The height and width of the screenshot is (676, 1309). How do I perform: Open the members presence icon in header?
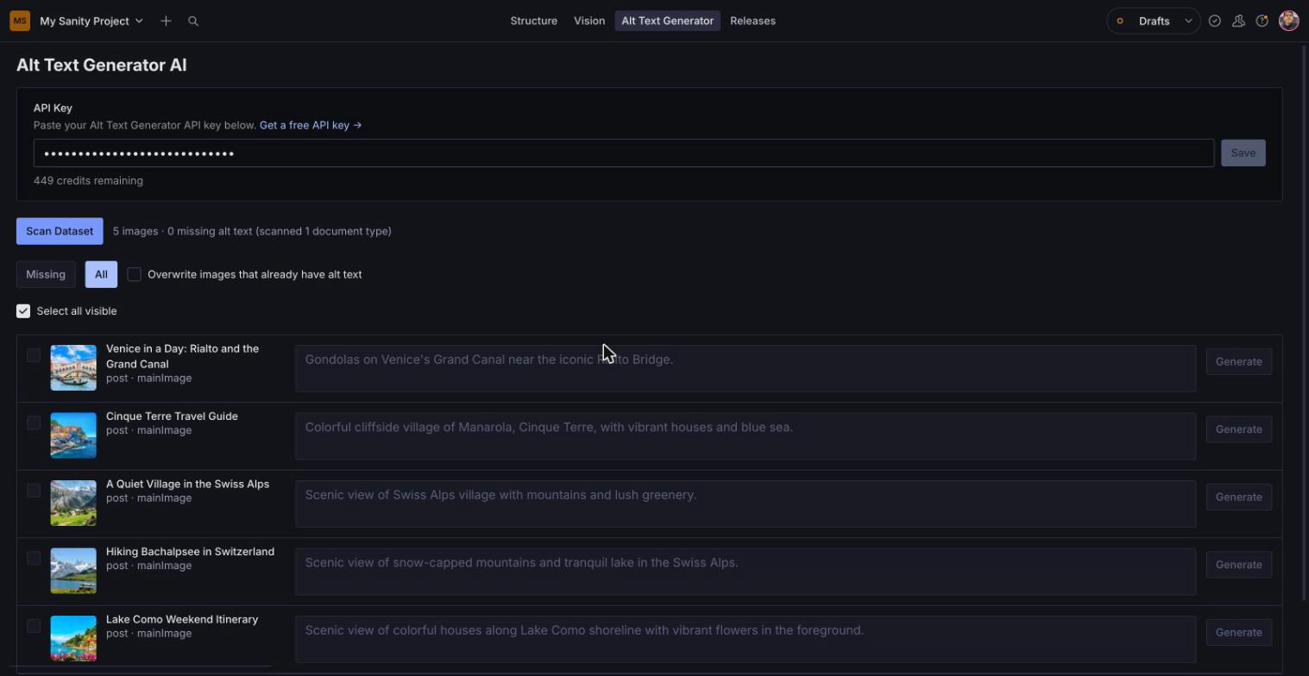(1238, 21)
